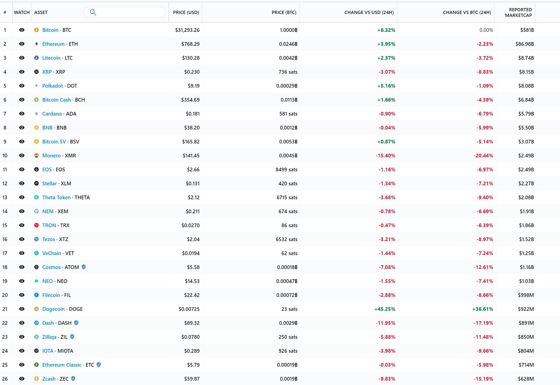Toggle watch eye for Tezos
The width and height of the screenshot is (560, 385).
22,239
